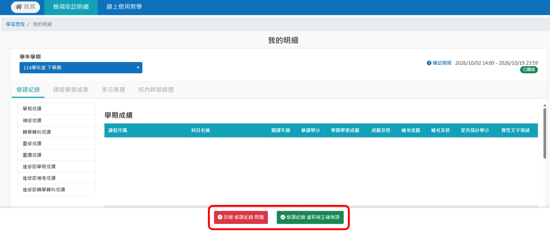Switch to the 多元表現 tab
Image resolution: width=550 pixels, height=231 pixels.
(113, 90)
